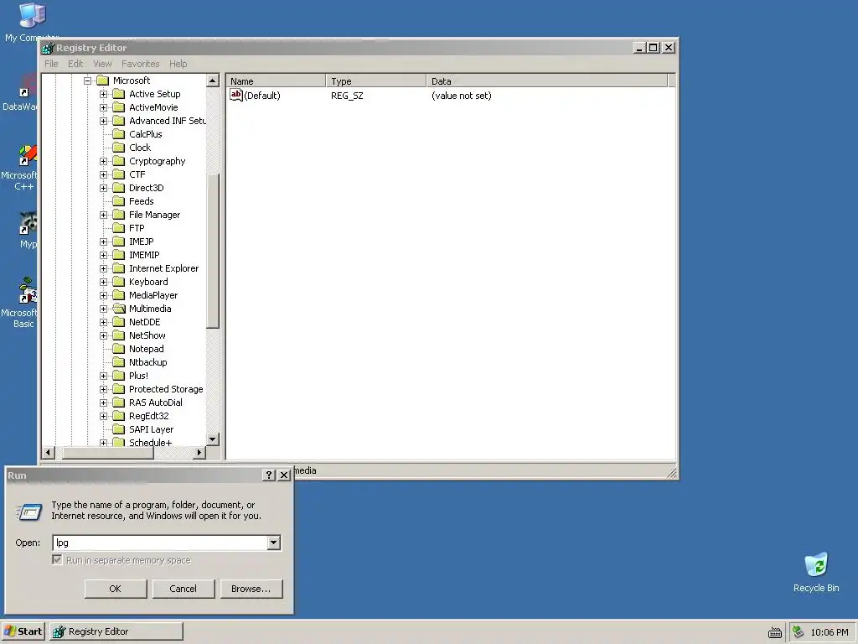Click the File Manager folder icon
Viewport: 858px width, 644px height.
click(x=119, y=215)
